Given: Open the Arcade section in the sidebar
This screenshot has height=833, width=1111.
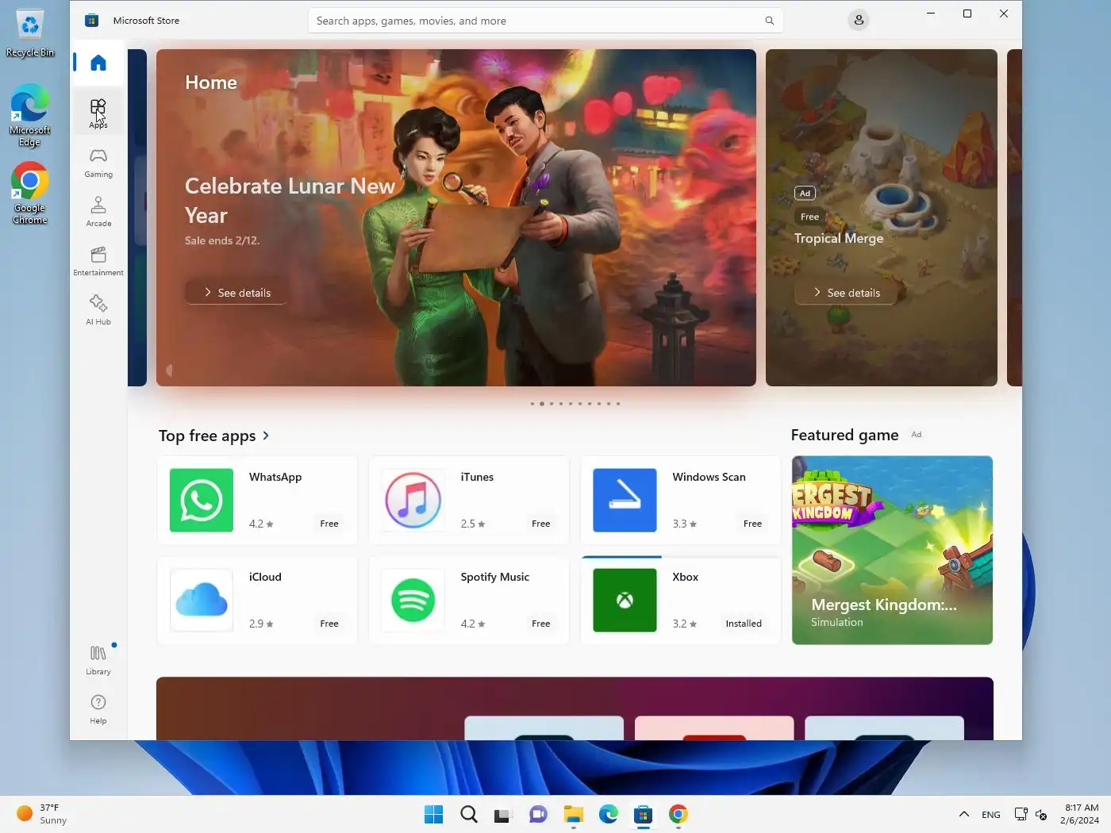Looking at the screenshot, I should 98,212.
